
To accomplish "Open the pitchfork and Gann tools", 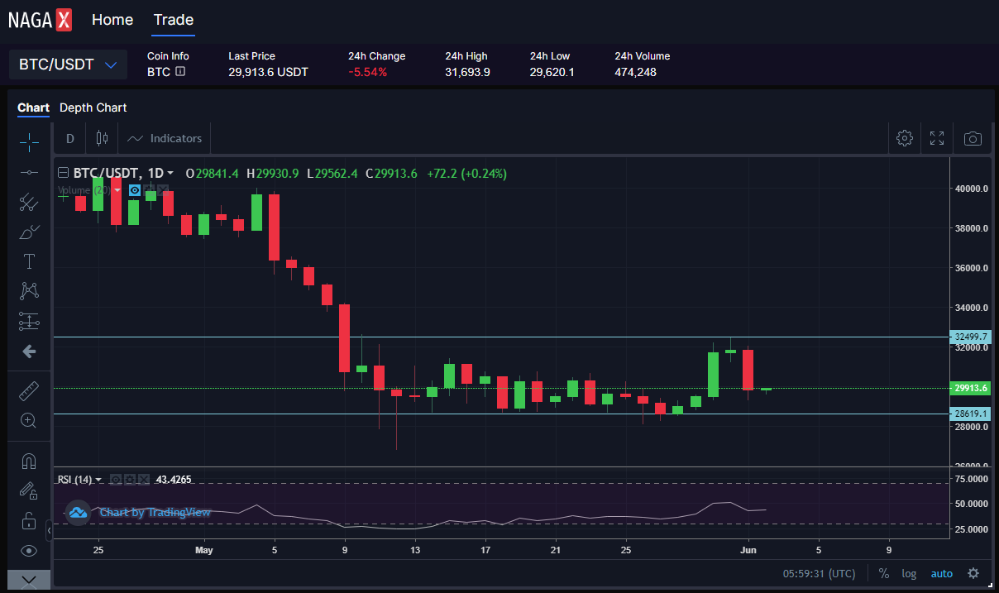I will click(29, 202).
